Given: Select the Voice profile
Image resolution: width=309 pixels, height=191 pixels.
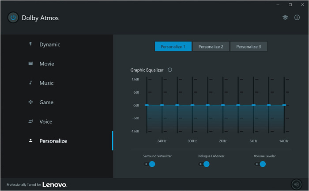Looking at the screenshot, I should pyautogui.click(x=46, y=121).
